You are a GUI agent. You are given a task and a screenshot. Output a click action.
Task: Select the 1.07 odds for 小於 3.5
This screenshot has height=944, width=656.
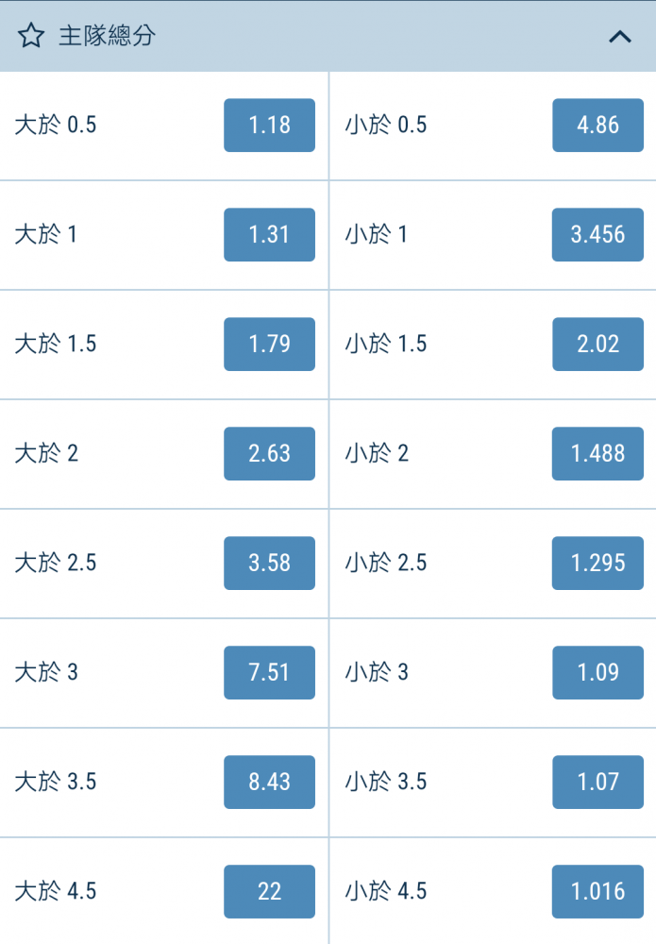click(597, 782)
